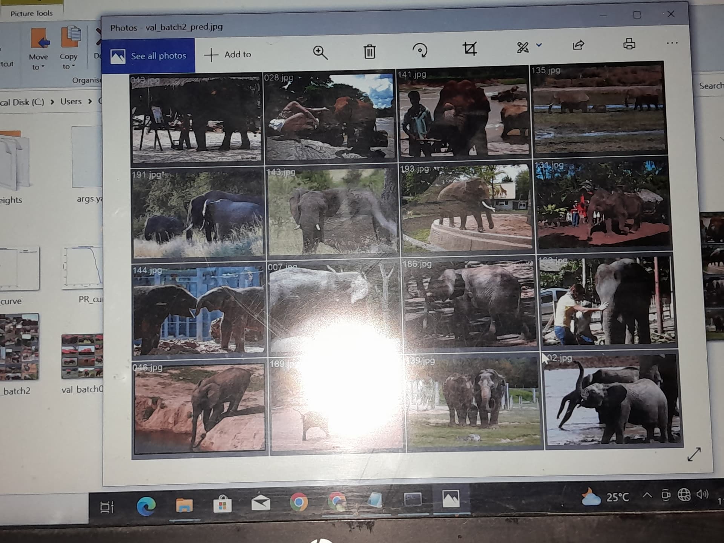724x543 pixels.
Task: Open Edit & Create tool icon
Action: point(523,47)
